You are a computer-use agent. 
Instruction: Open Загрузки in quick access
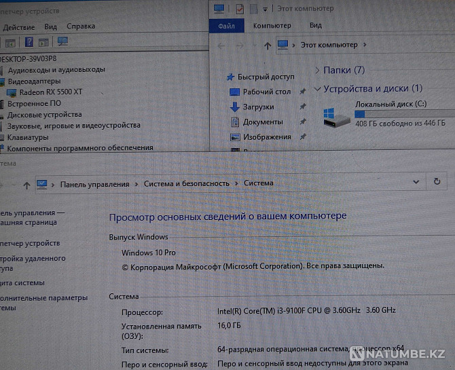tap(258, 107)
